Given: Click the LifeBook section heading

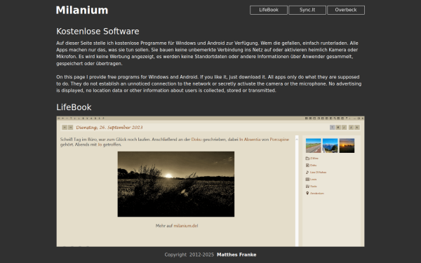Looking at the screenshot, I should 74,107.
